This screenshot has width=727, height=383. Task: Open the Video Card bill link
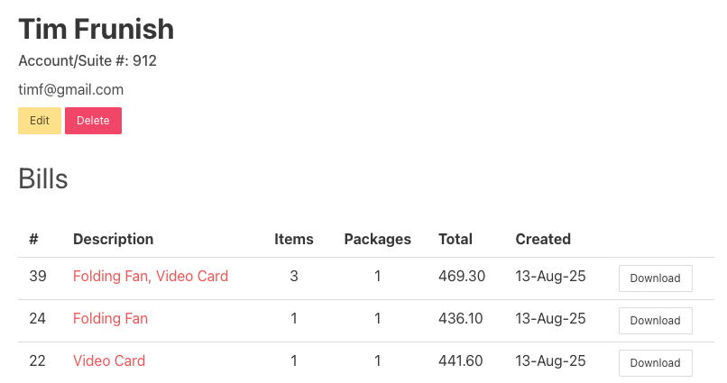coord(109,360)
